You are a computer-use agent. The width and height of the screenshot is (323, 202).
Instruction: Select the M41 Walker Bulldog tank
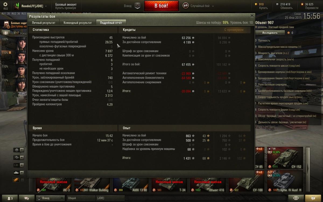point(92,185)
